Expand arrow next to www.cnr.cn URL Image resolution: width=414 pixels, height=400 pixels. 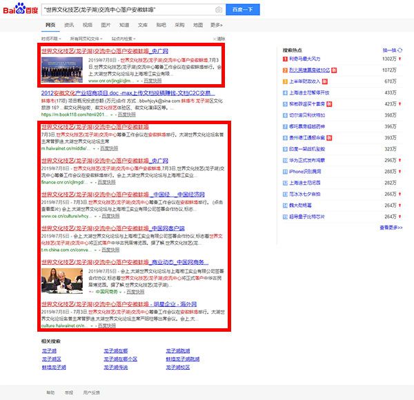[x=137, y=81]
